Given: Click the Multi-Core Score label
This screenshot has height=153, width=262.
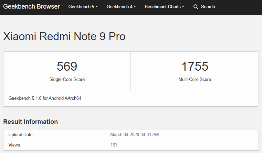Looking at the screenshot, I should tap(195, 80).
